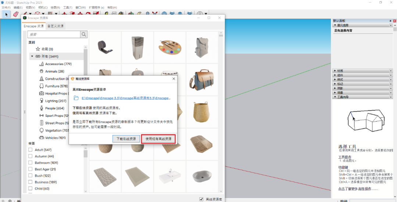Screen dimensions: 397x202
Task: Collapse the 所有 (3491) category tree
Action: pyautogui.click(x=32, y=57)
